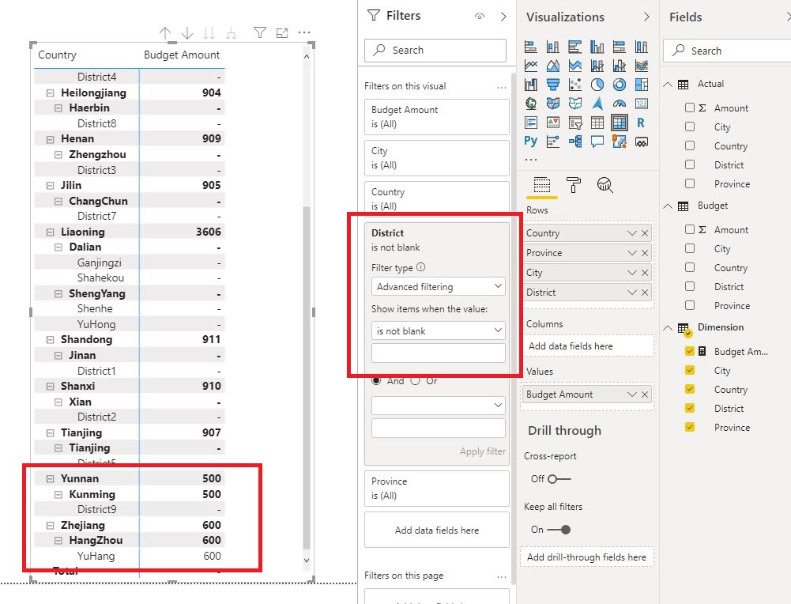This screenshot has width=791, height=604.
Task: Select the treemap visual
Action: point(642,85)
